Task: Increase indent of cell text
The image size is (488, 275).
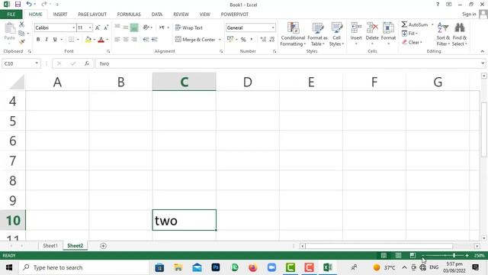Action: pos(154,39)
